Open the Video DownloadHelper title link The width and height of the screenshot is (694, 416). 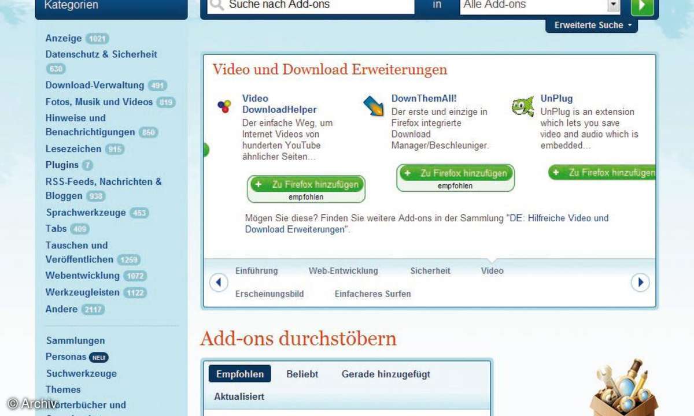point(279,104)
